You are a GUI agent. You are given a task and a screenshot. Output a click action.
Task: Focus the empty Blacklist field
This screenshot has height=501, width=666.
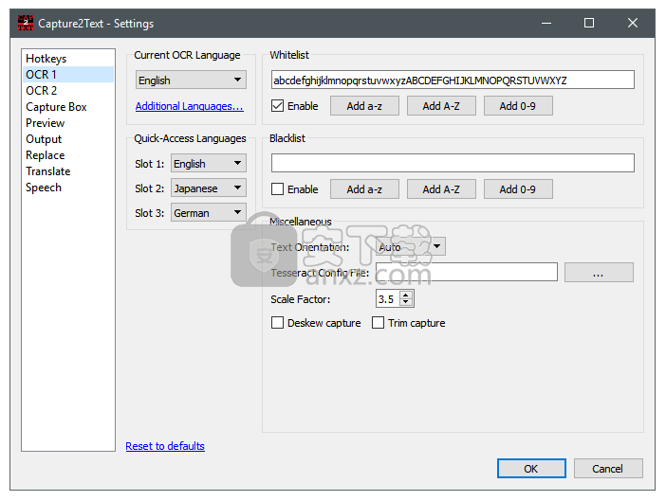(x=453, y=163)
